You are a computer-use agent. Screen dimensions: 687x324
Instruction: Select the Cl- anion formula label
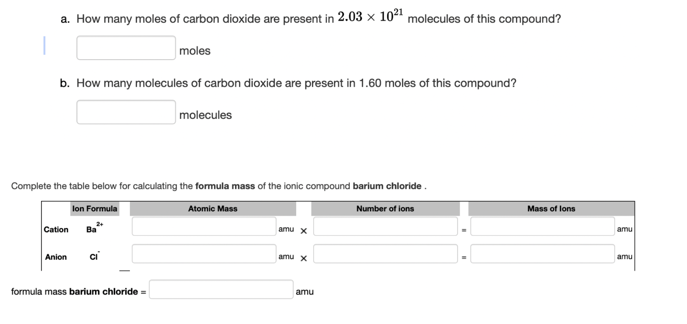(94, 255)
